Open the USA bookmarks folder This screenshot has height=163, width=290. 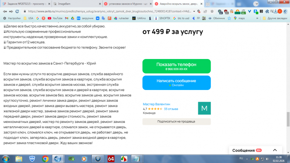[28, 18]
